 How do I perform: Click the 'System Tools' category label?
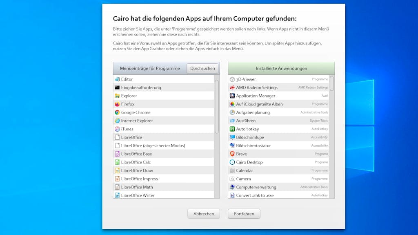click(x=319, y=121)
